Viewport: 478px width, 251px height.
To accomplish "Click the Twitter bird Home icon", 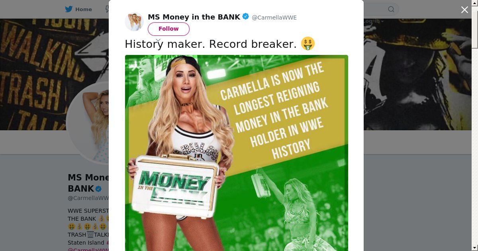I will 69,9.
